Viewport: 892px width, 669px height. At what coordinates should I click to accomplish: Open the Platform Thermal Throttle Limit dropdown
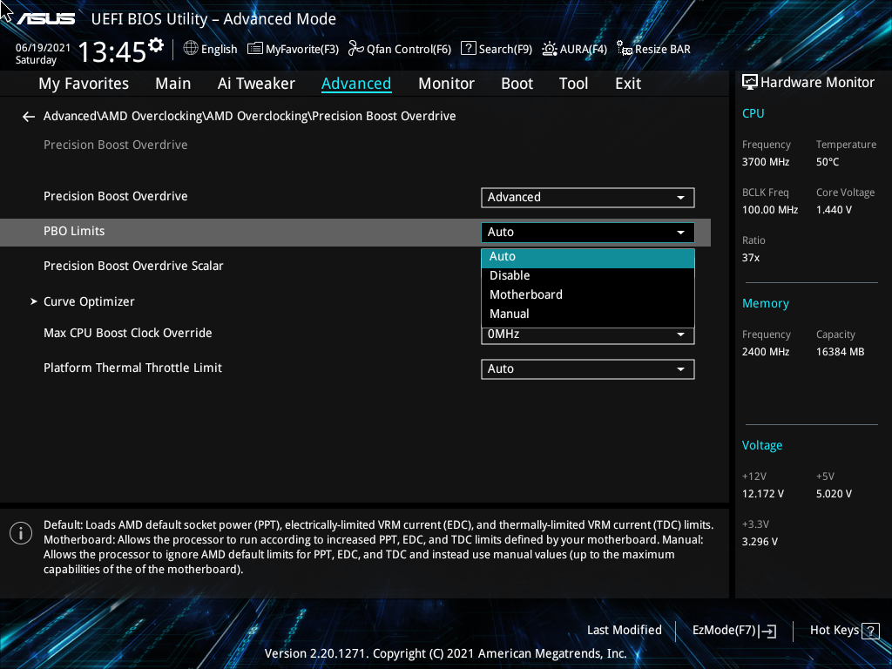[587, 368]
